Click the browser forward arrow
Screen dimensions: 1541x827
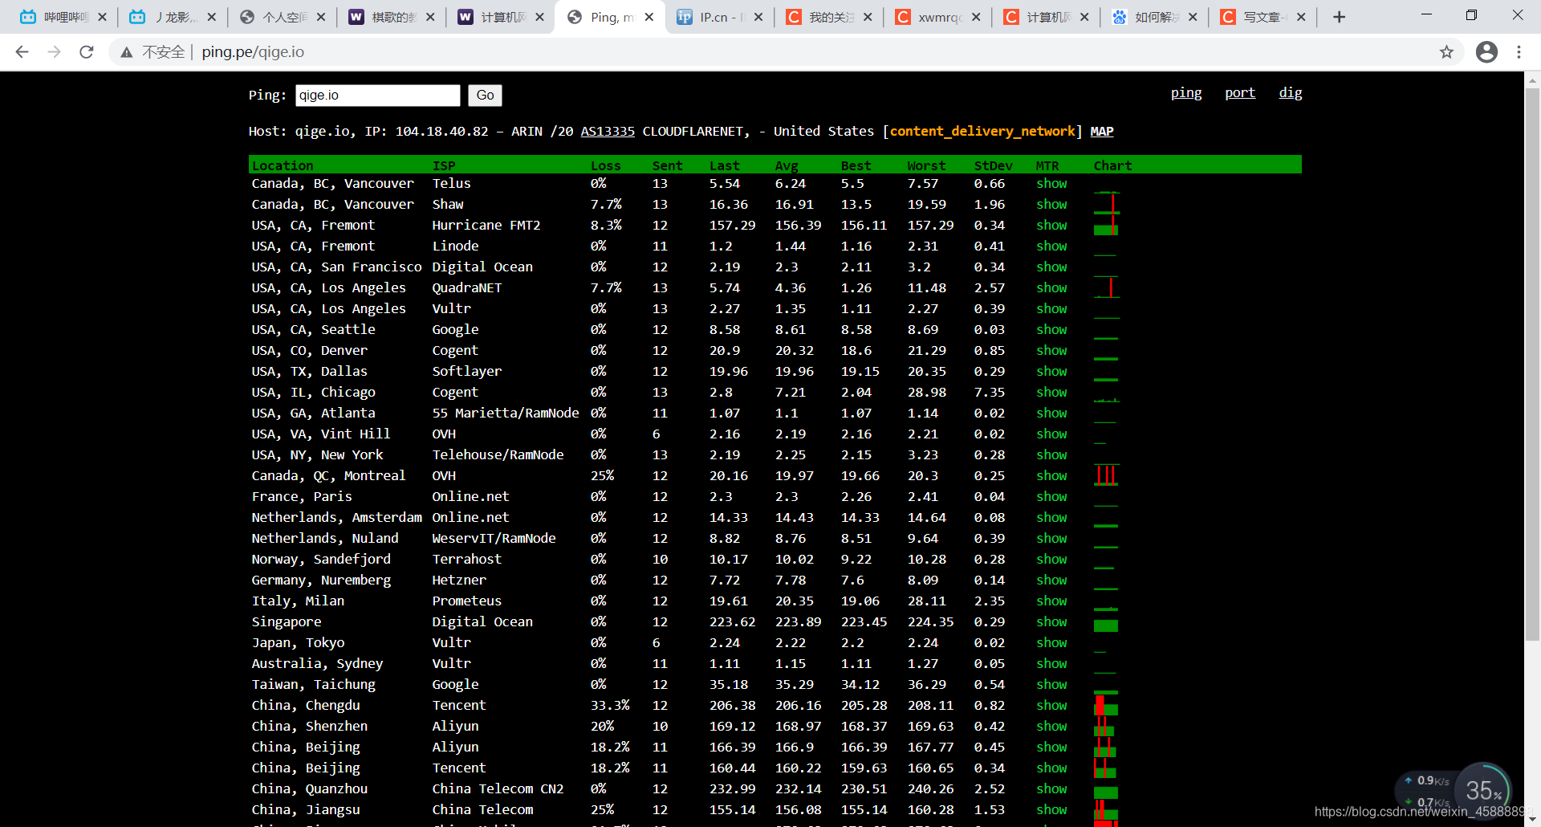[x=54, y=52]
